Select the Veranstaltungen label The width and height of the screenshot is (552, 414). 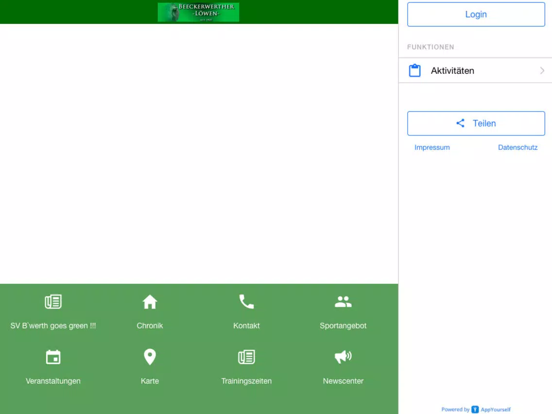[53, 381]
